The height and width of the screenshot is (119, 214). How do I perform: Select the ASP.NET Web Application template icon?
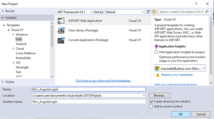[61, 21]
